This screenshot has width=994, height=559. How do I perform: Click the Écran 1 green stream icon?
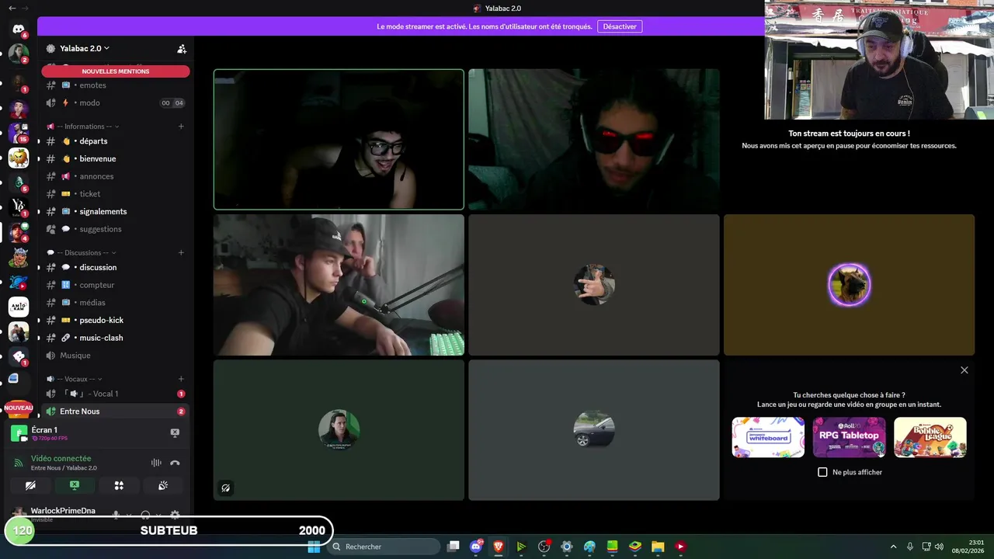click(19, 433)
